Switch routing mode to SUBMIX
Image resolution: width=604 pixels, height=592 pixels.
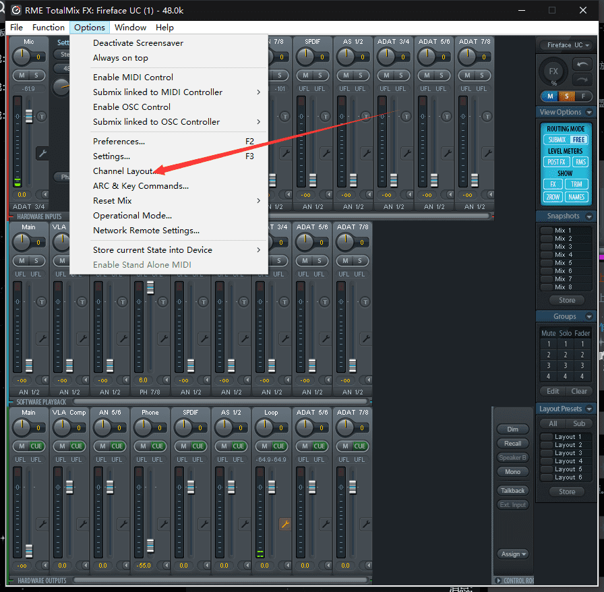(x=557, y=140)
